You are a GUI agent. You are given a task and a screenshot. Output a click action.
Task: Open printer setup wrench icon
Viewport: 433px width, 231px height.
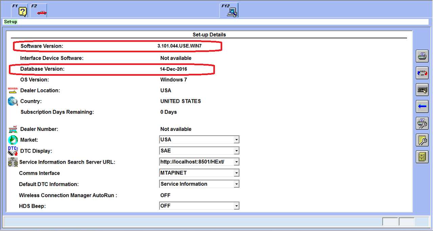(x=422, y=123)
